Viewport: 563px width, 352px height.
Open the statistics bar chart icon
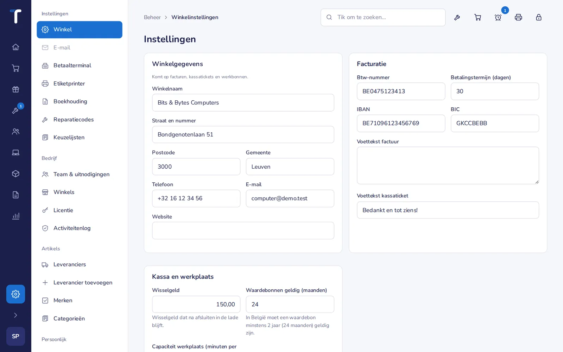tap(15, 216)
